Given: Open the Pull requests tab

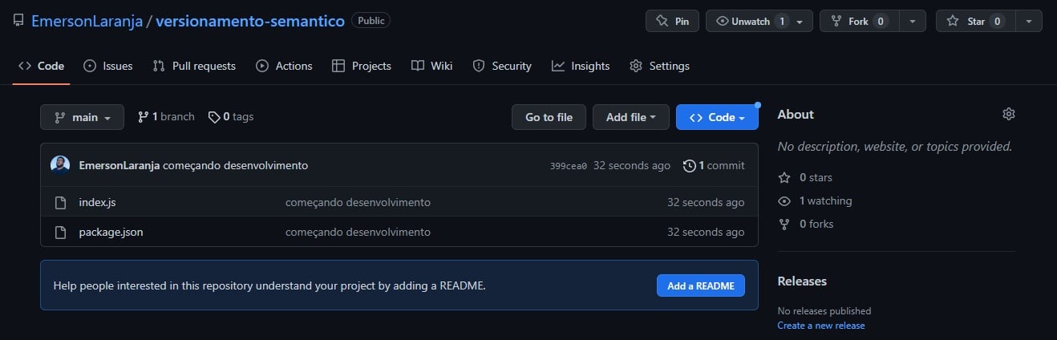Looking at the screenshot, I should click(194, 66).
